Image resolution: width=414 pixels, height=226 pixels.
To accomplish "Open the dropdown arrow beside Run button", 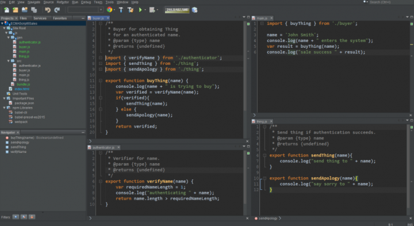I will [x=145, y=10].
